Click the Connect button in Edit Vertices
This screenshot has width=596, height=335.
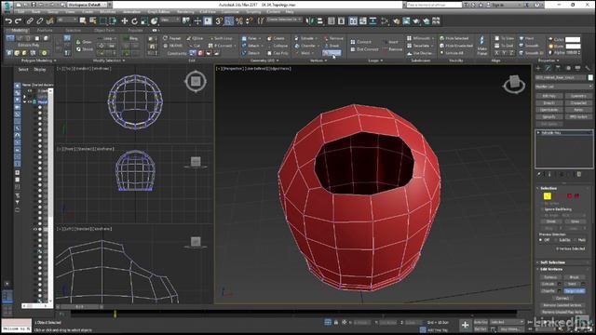pos(562,298)
